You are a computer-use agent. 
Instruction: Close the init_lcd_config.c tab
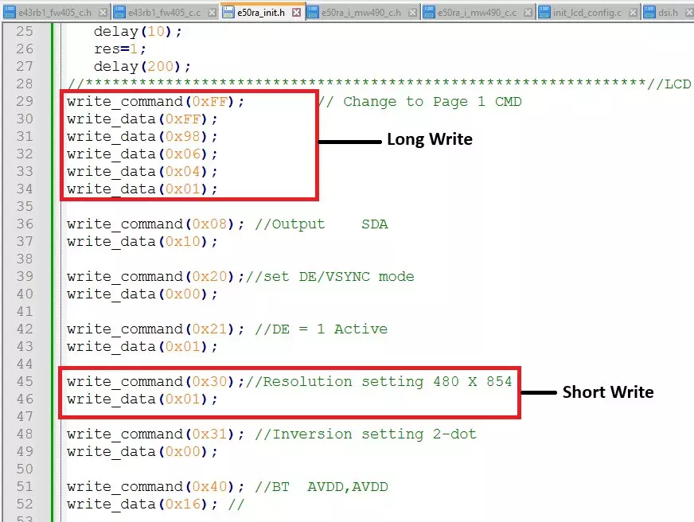tap(632, 12)
